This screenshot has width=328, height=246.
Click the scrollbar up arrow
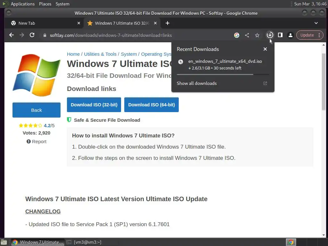coord(324,45)
